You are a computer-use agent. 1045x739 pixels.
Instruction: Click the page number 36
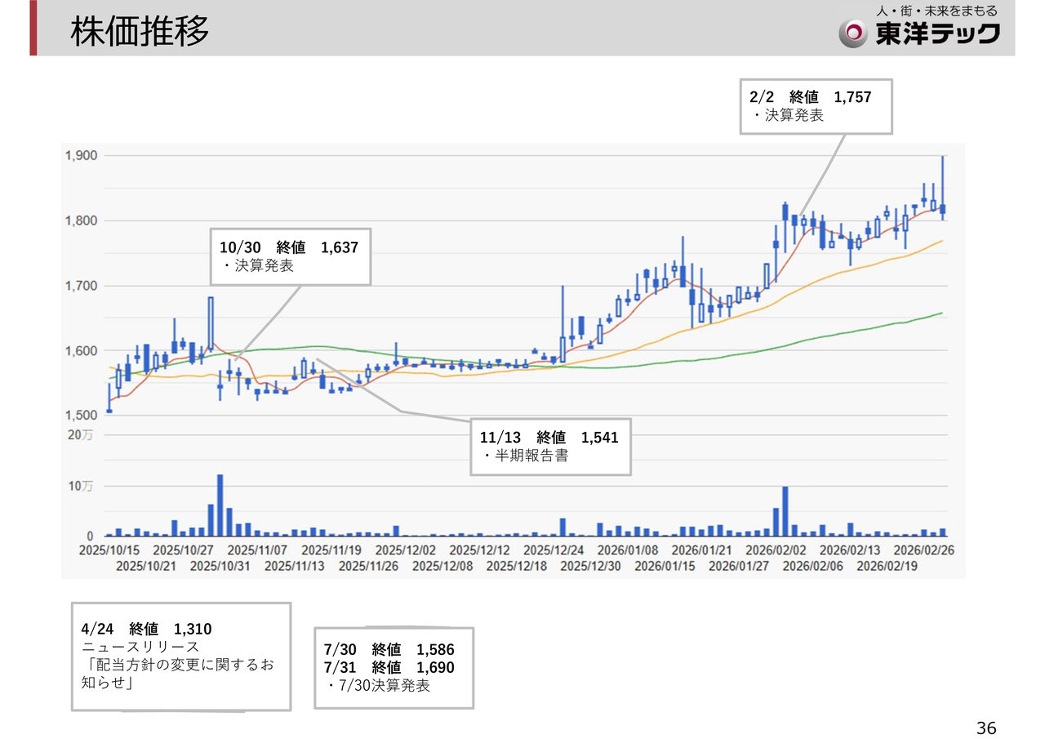click(986, 728)
